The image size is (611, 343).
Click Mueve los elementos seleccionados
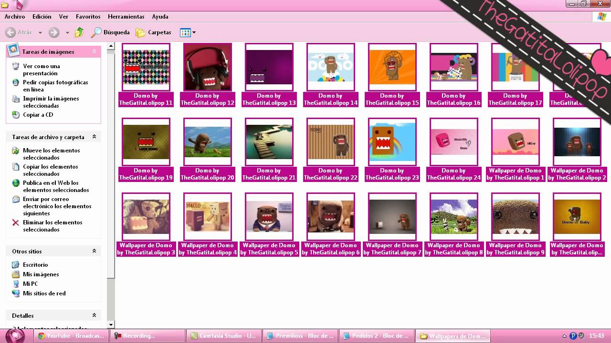[52, 154]
